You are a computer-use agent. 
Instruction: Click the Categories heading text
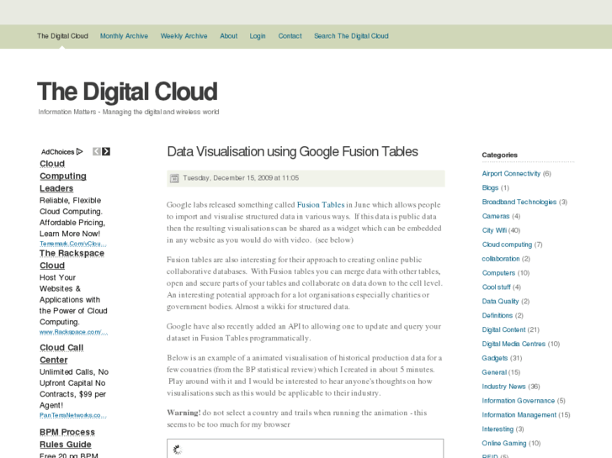click(x=499, y=155)
